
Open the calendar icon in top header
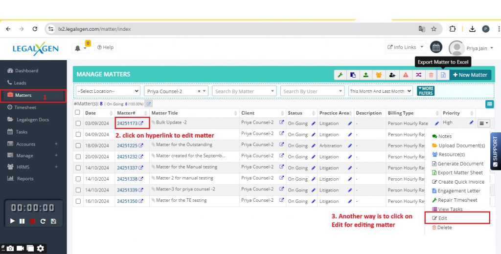pos(436,47)
